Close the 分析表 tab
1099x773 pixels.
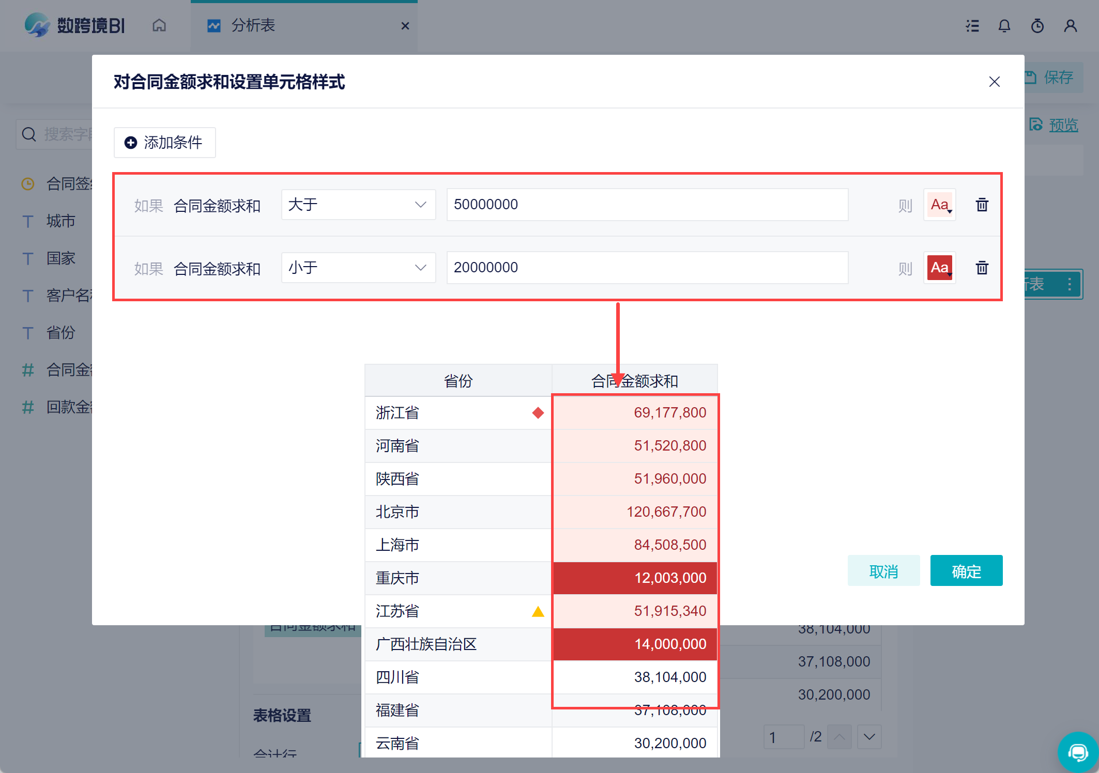click(405, 26)
